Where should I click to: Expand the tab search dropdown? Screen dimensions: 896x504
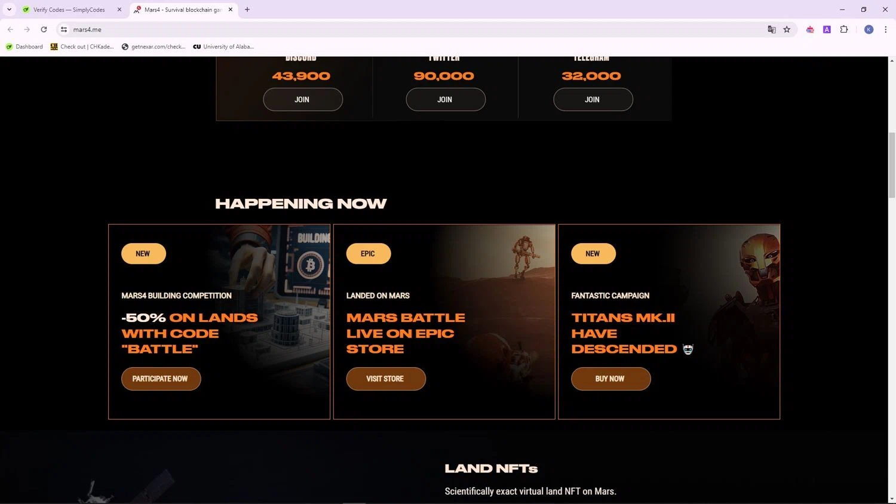point(9,10)
